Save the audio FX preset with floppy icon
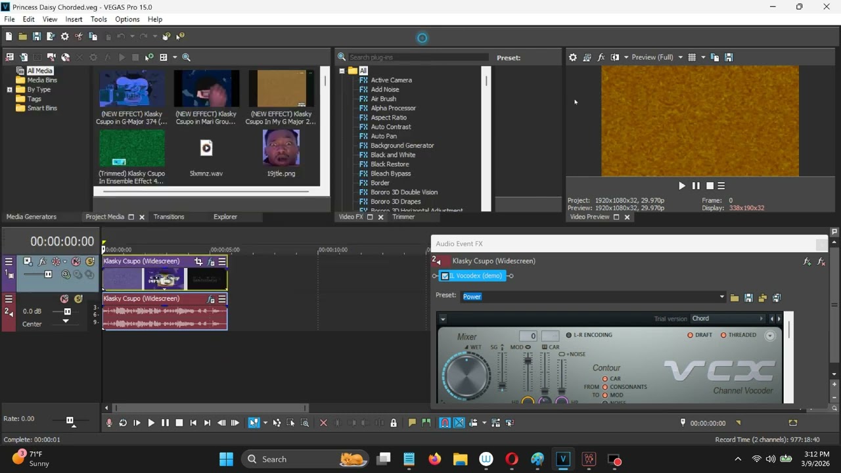841x473 pixels. (748, 298)
